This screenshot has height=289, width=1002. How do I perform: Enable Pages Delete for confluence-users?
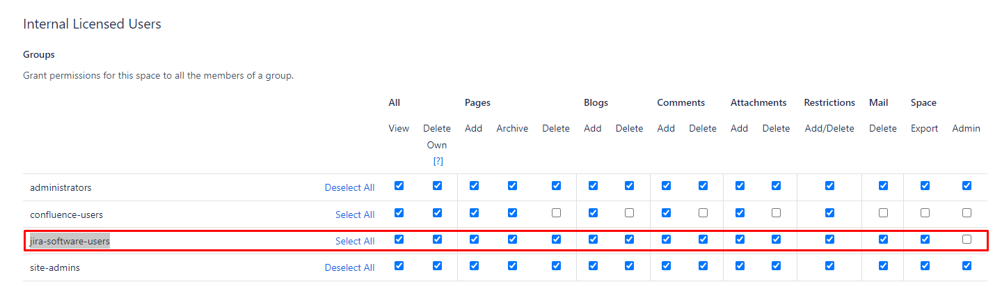[x=556, y=213]
